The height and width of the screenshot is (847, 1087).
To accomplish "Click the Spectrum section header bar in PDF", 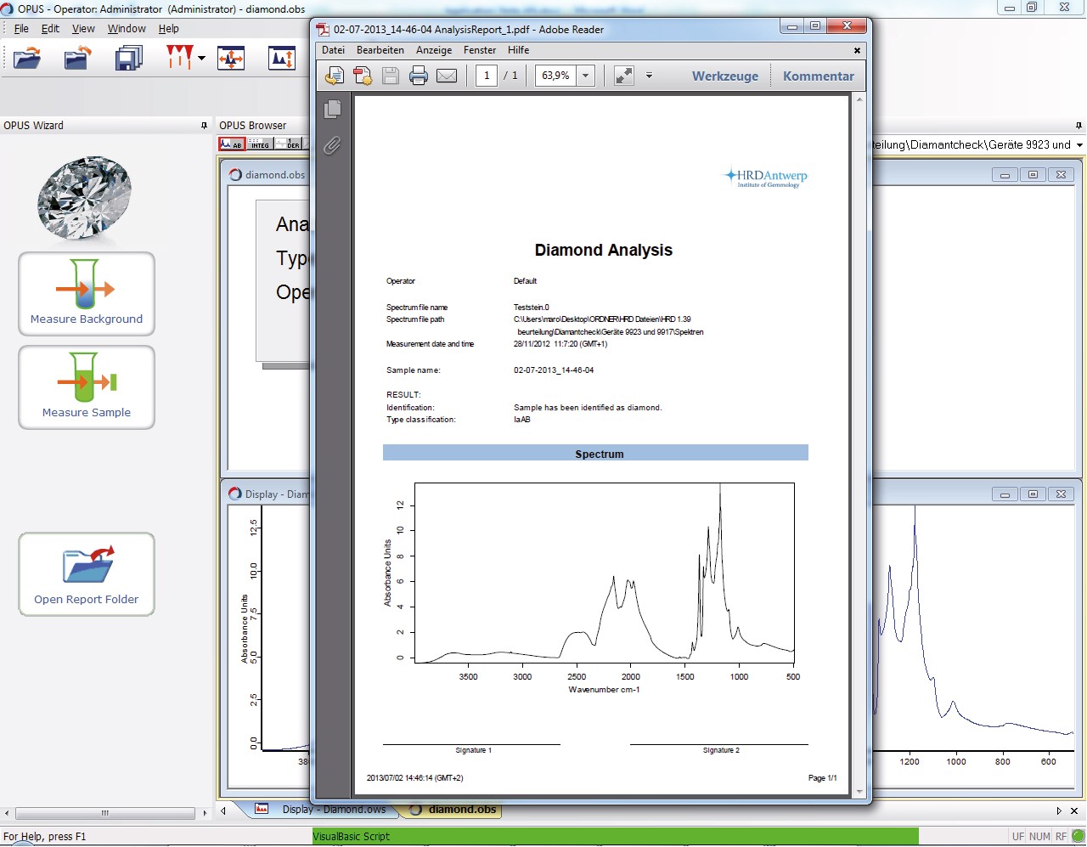I will pos(595,454).
